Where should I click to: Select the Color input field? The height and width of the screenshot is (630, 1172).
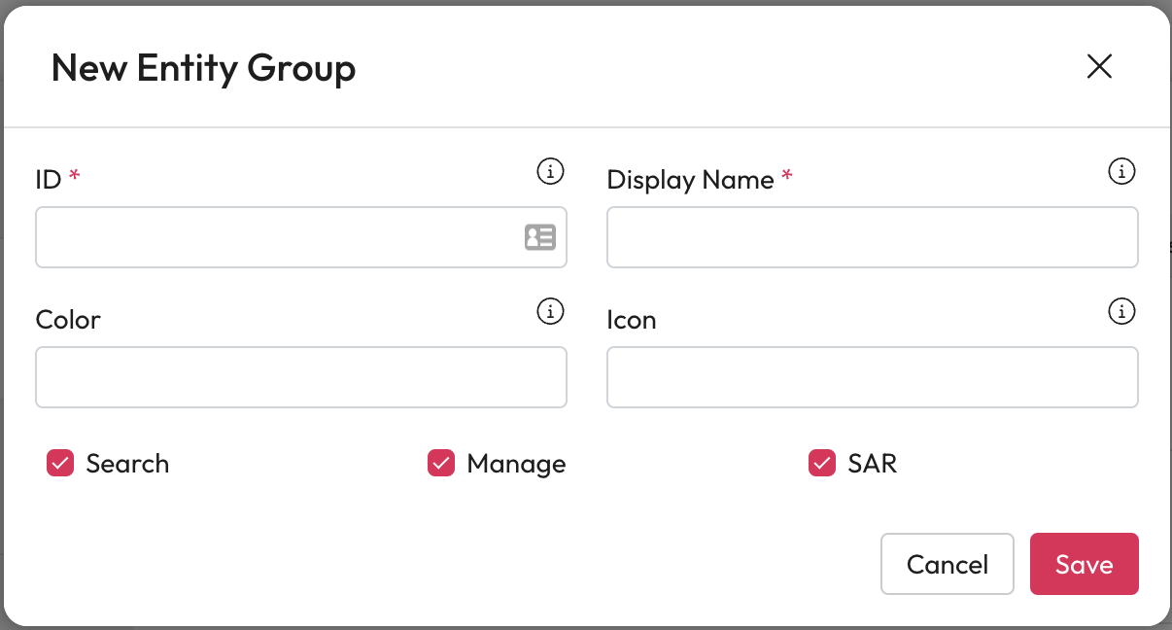coord(300,377)
